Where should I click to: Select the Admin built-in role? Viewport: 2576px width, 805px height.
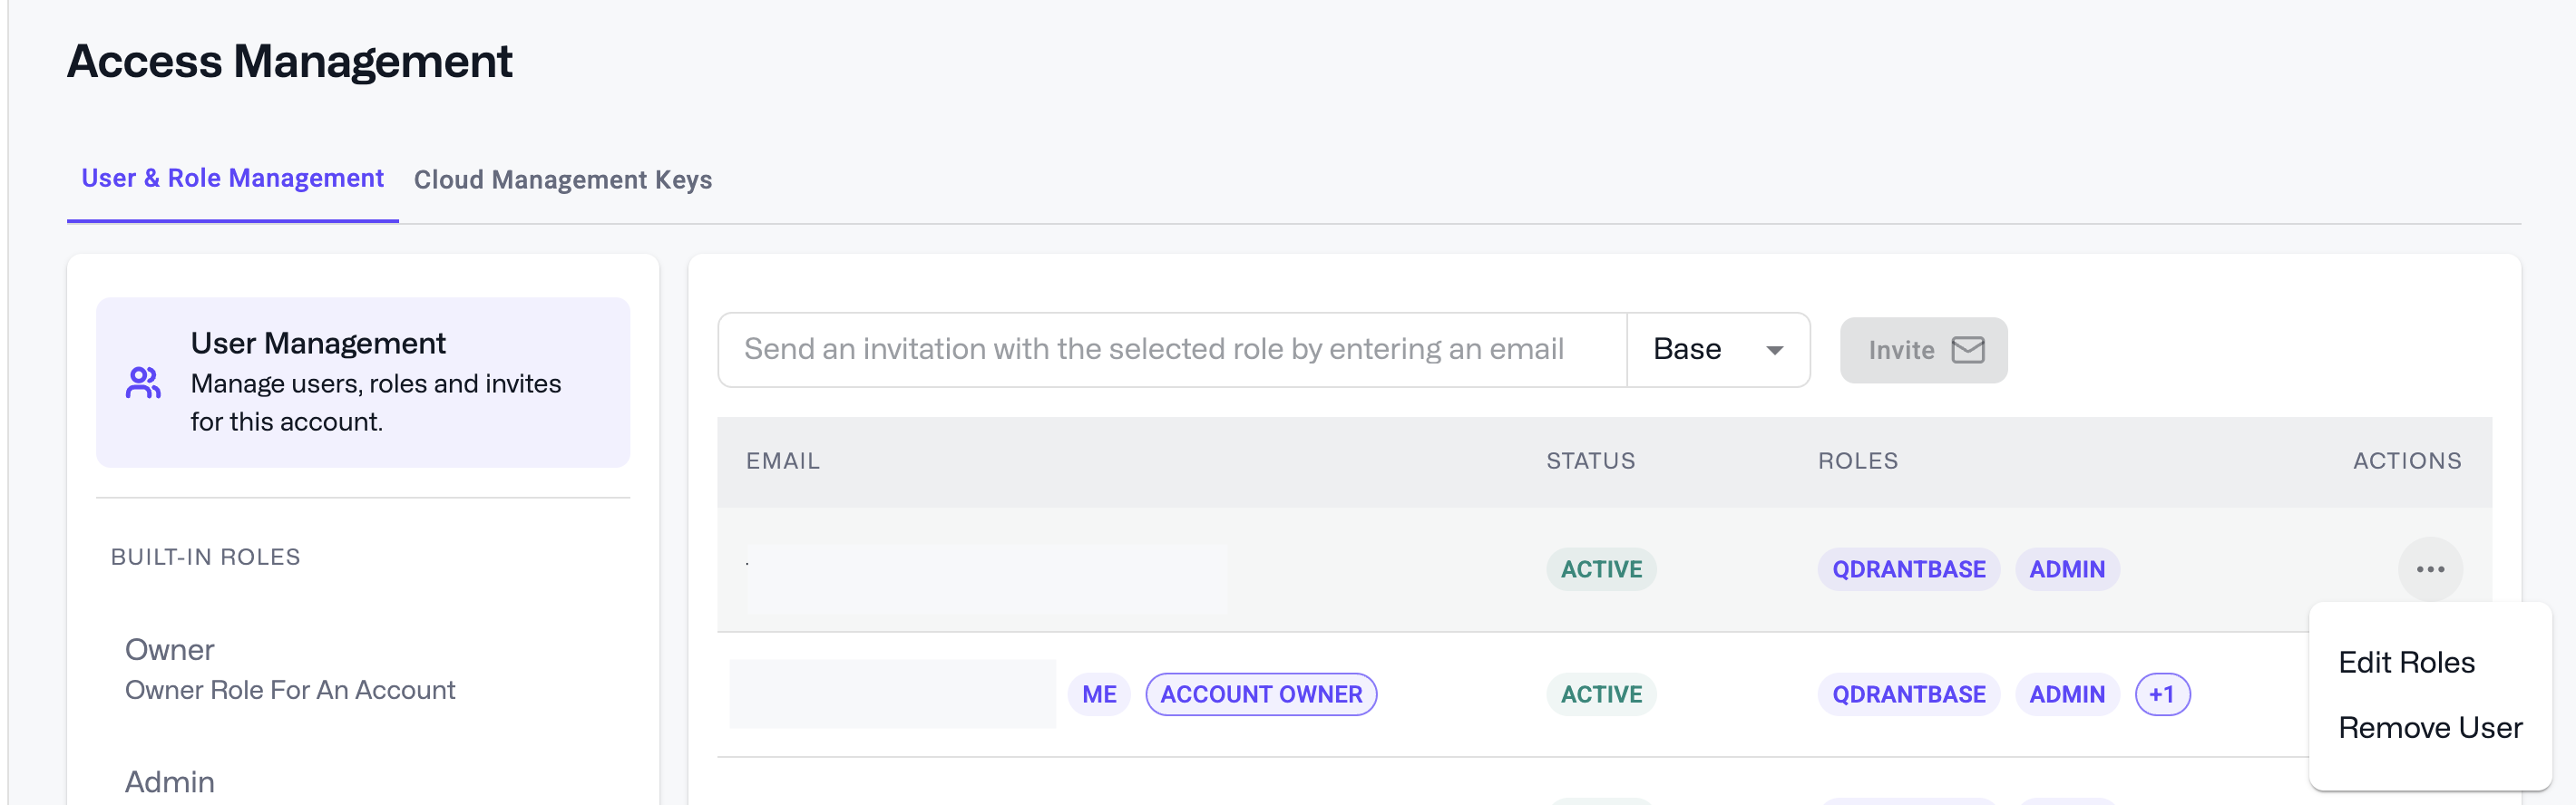[170, 781]
